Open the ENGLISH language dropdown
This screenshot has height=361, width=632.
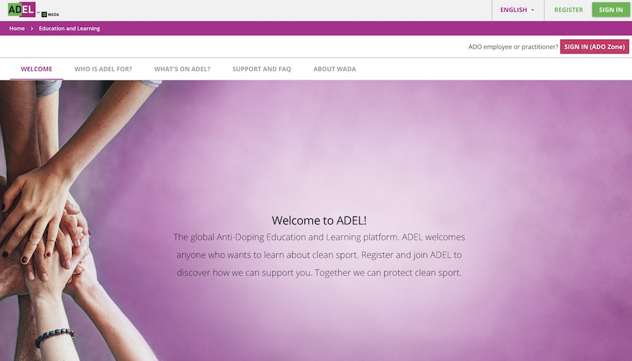point(518,10)
